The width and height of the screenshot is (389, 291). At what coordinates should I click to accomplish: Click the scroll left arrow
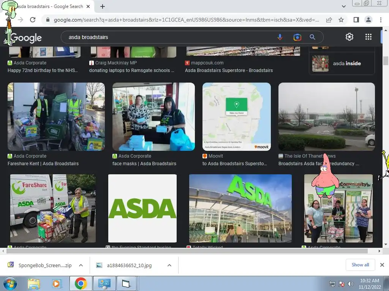3,251
